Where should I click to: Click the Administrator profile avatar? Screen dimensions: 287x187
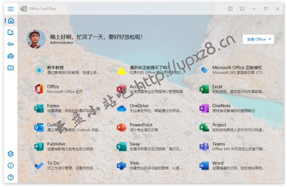click(36, 39)
